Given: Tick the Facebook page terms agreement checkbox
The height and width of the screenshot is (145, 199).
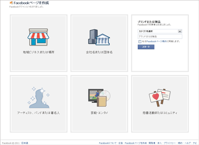Looking at the screenshot, I should click(x=140, y=42).
